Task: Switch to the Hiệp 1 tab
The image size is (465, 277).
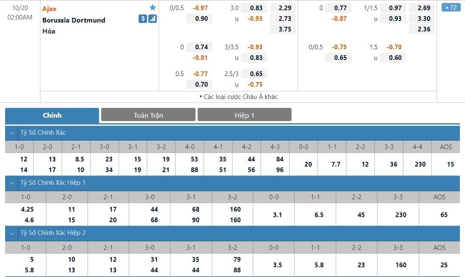Action: 244,115
